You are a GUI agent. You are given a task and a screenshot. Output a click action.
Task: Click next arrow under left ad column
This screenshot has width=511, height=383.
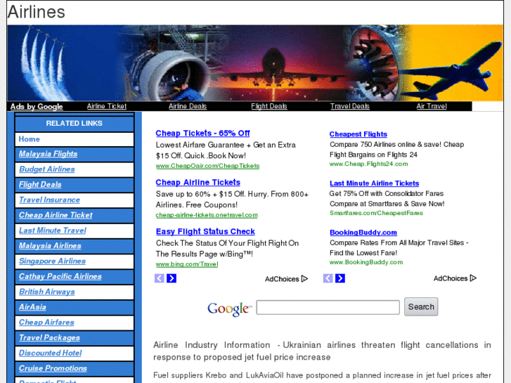172,278
